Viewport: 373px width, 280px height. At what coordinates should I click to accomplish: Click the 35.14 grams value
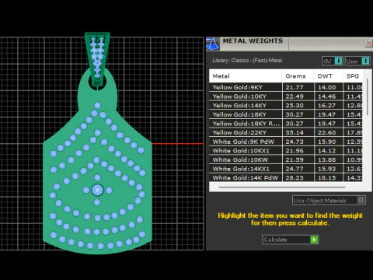point(295,133)
